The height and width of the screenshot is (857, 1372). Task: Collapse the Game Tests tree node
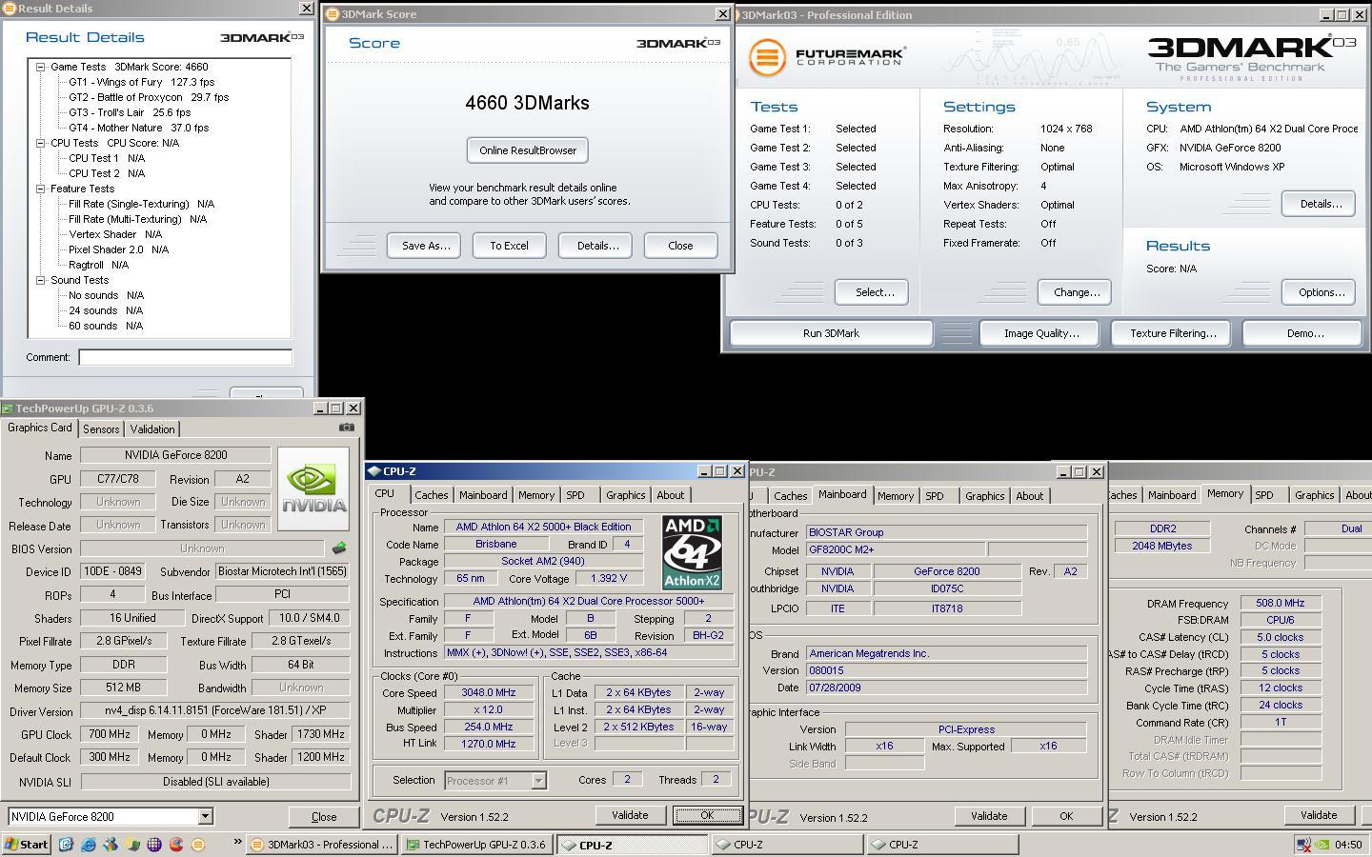coord(41,67)
